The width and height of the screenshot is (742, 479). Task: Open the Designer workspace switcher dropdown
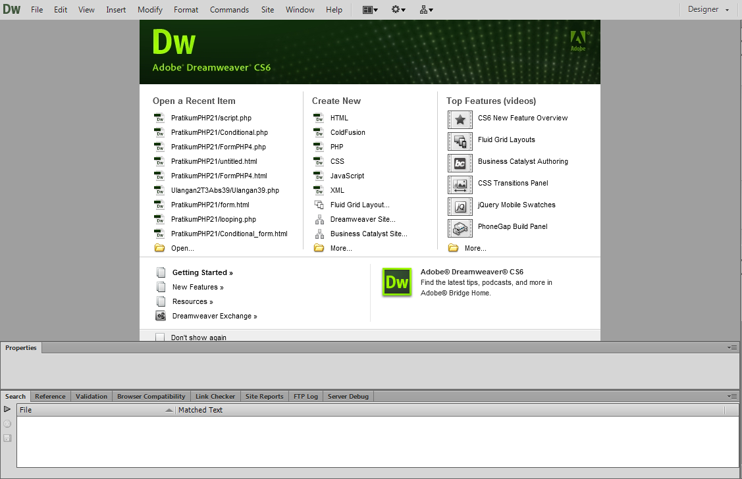point(708,9)
